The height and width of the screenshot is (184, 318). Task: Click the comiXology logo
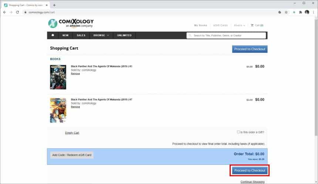(x=71, y=24)
